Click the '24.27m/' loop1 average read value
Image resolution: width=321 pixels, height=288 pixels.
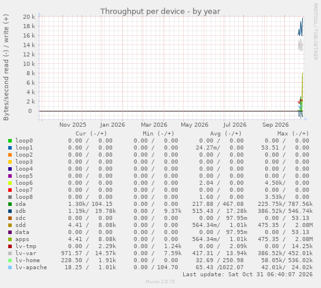[x=208, y=148]
